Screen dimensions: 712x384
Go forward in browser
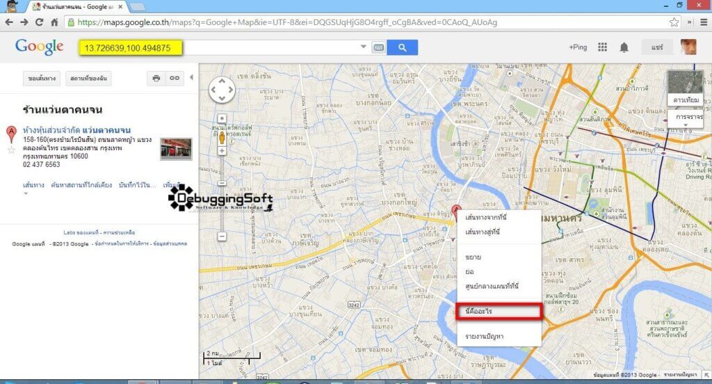(x=24, y=22)
